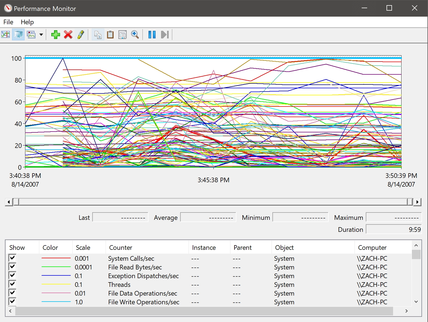Uncheck Show for System Calls/sec

12,258
